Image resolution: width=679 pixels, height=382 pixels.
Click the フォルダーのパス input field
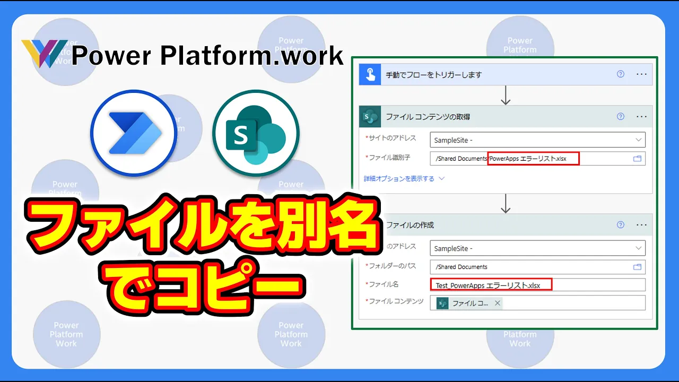[537, 267]
